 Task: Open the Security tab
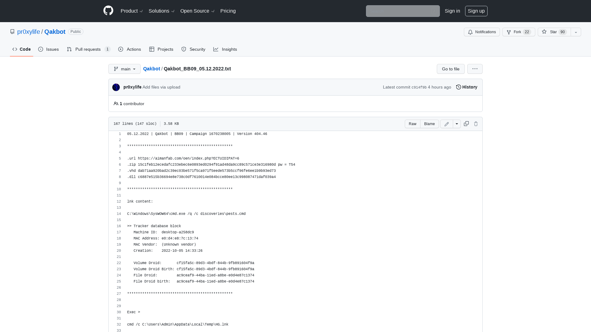tap(193, 49)
